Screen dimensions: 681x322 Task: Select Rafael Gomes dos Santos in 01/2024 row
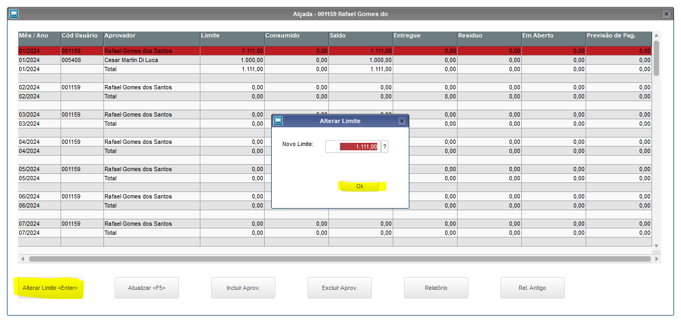[x=335, y=51]
